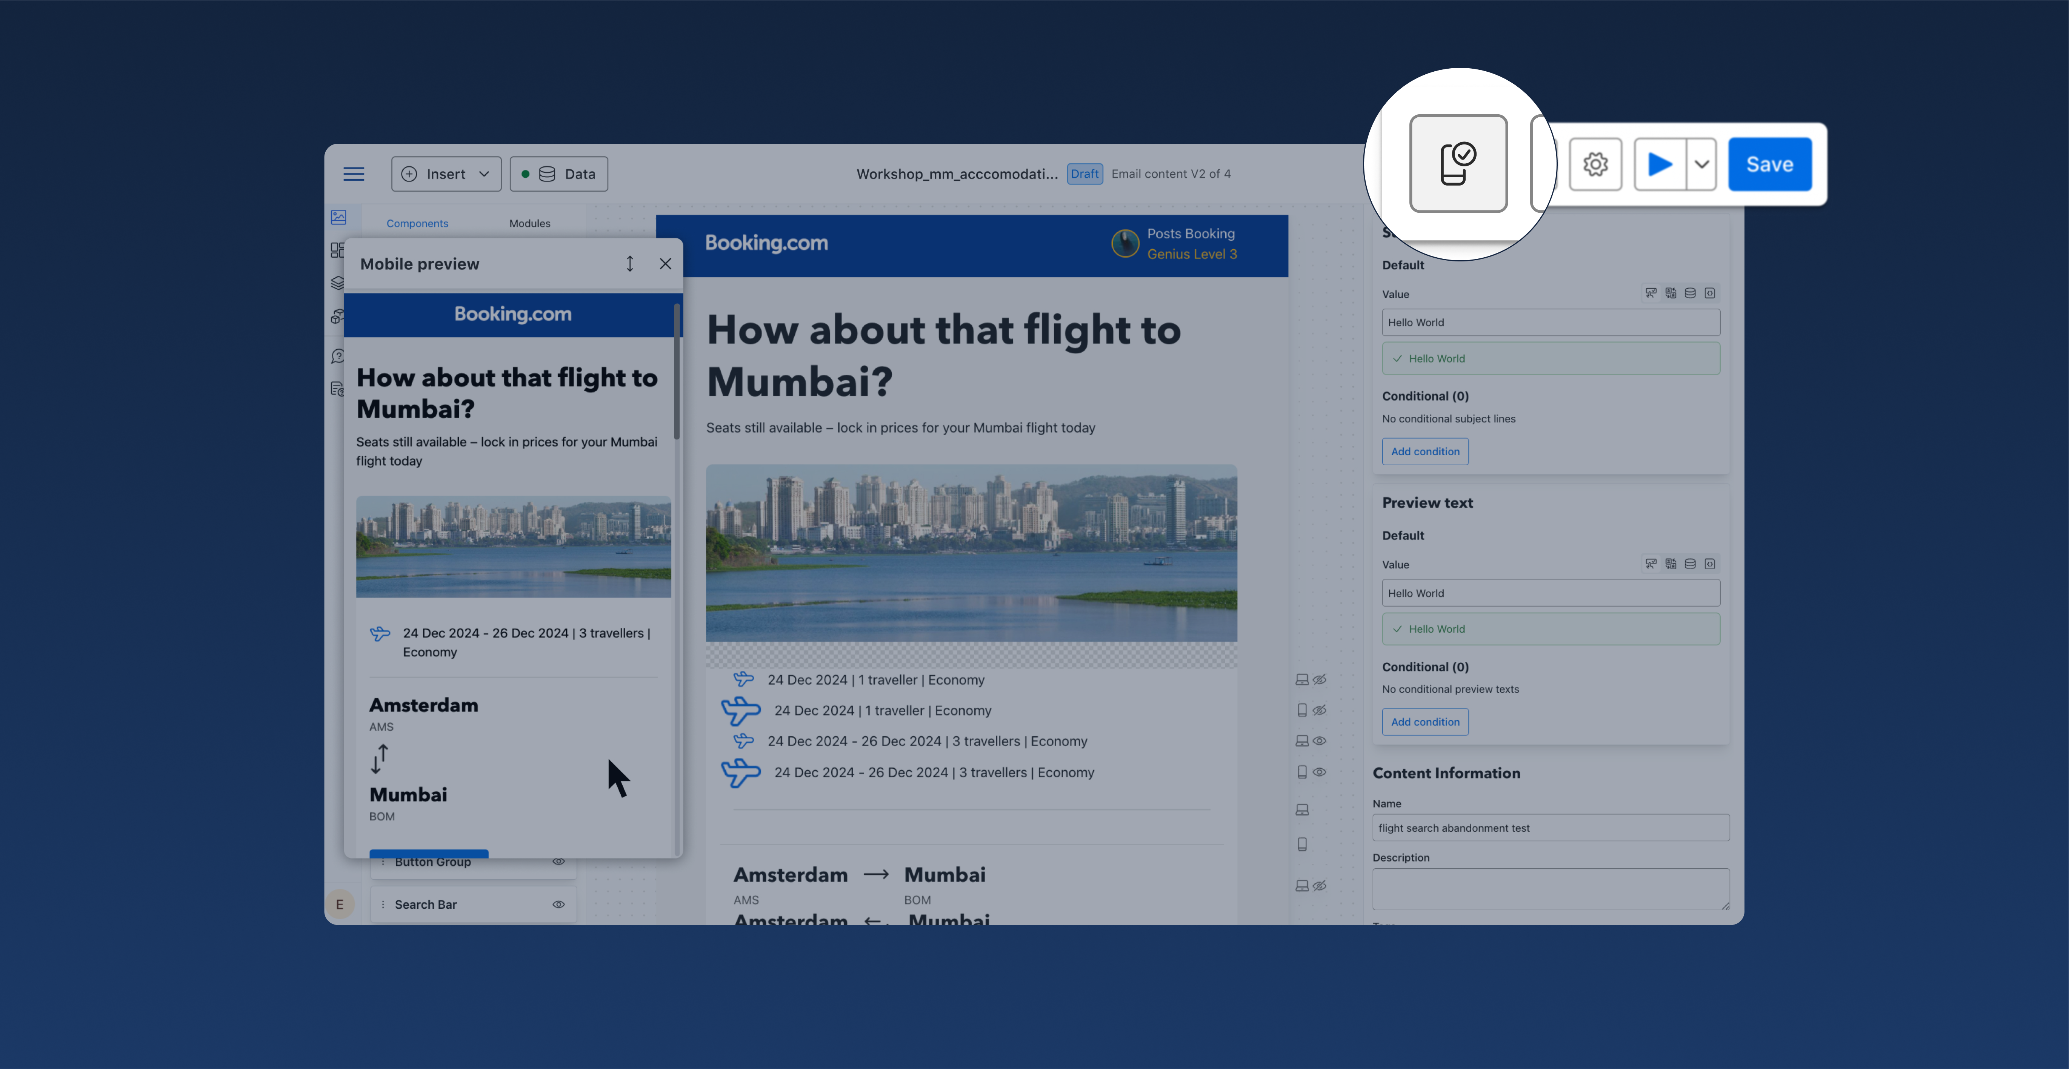
Task: Open the Insert dropdown
Action: pos(446,174)
